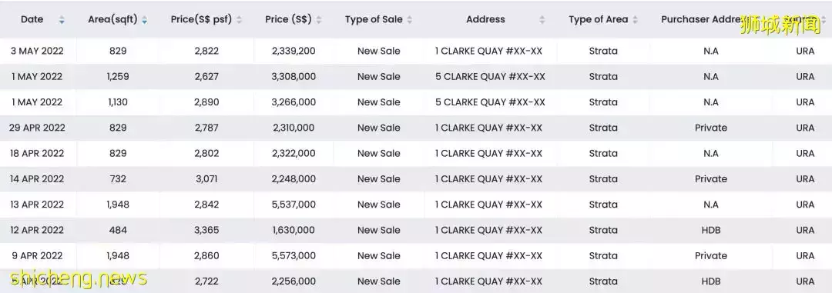
Task: Click sort arrows beside Area(sqft)
Action: (x=144, y=19)
